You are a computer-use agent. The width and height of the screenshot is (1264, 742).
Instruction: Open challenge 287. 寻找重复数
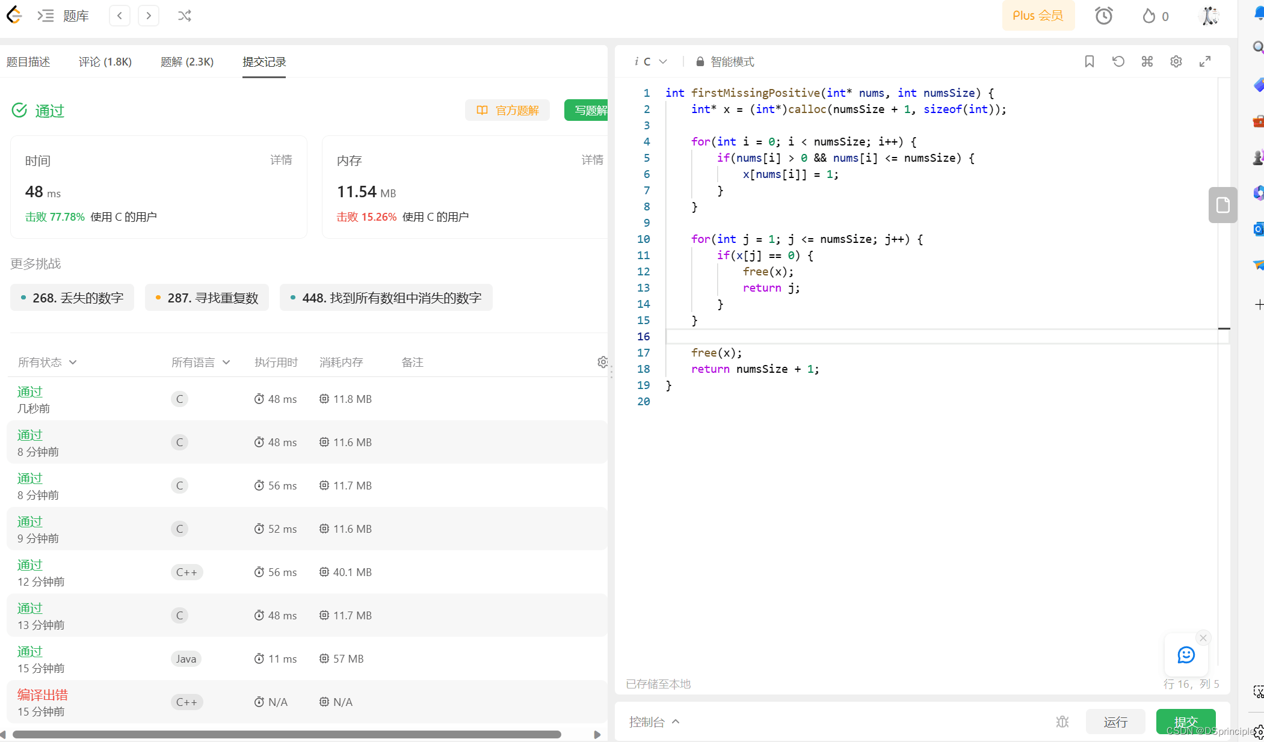[x=207, y=298]
